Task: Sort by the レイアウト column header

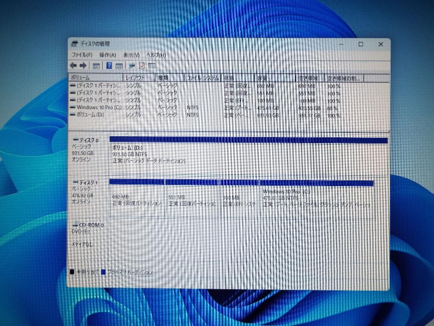Action: click(139, 78)
